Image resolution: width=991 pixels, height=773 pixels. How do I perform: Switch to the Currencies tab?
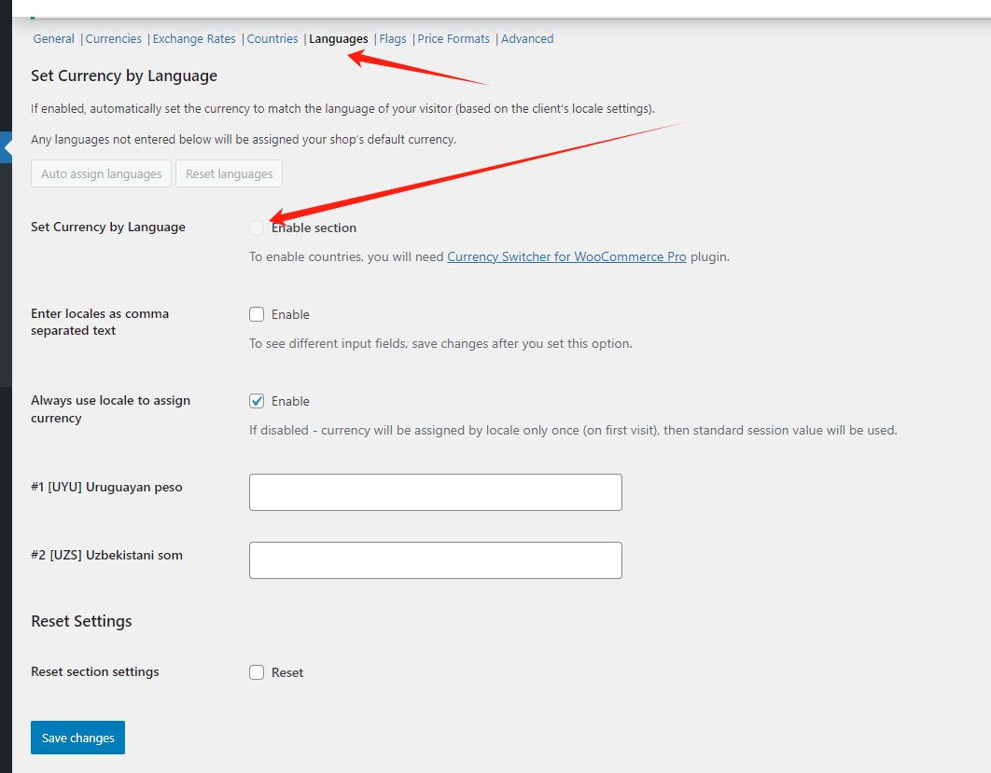tap(114, 39)
